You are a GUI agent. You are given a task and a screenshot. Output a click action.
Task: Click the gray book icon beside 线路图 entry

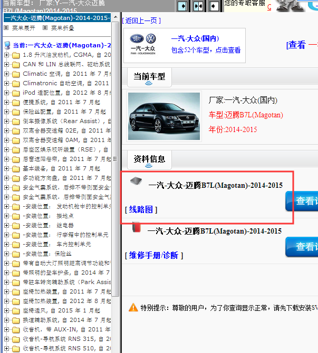(136, 181)
